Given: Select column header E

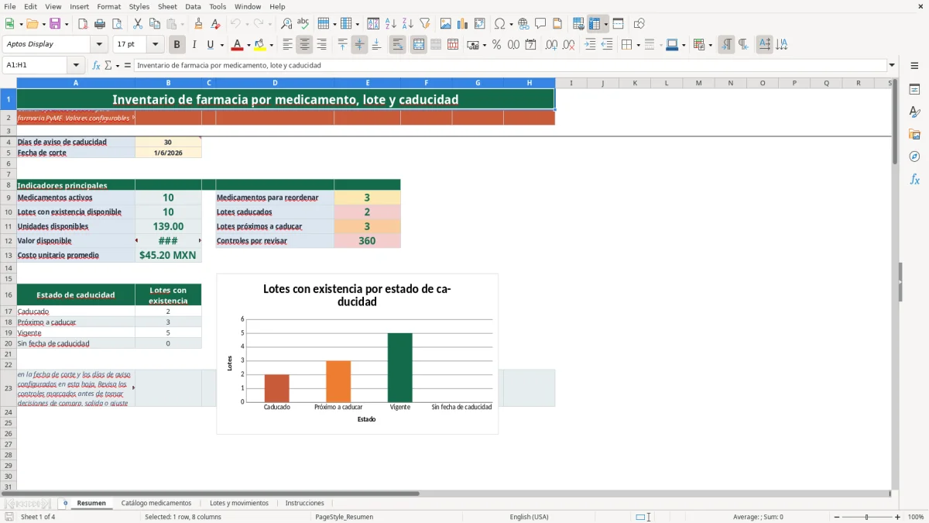Looking at the screenshot, I should (x=368, y=83).
